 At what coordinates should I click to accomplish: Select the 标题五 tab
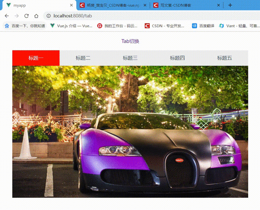[225, 58]
